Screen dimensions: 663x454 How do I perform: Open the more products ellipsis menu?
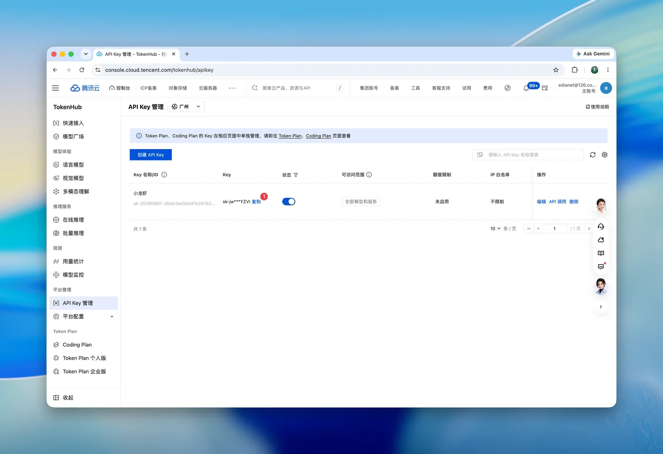(232, 88)
